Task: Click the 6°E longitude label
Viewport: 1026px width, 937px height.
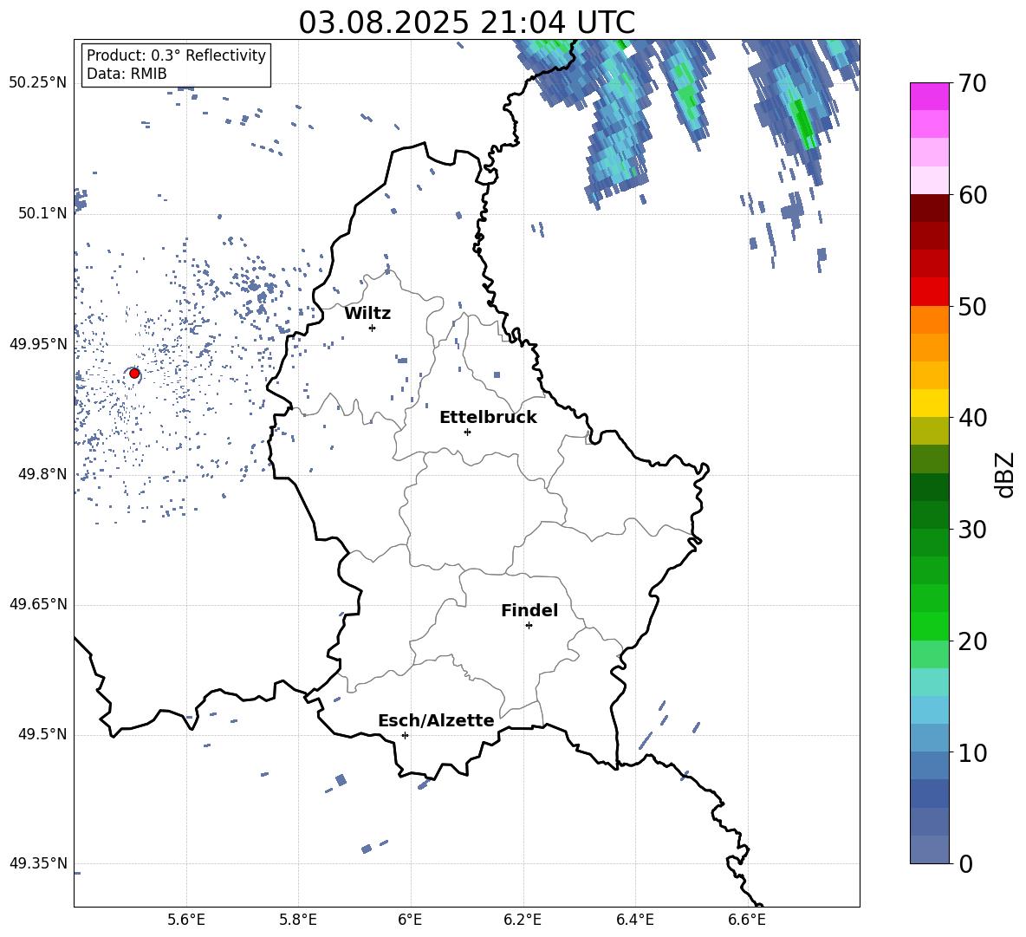Action: 410,920
